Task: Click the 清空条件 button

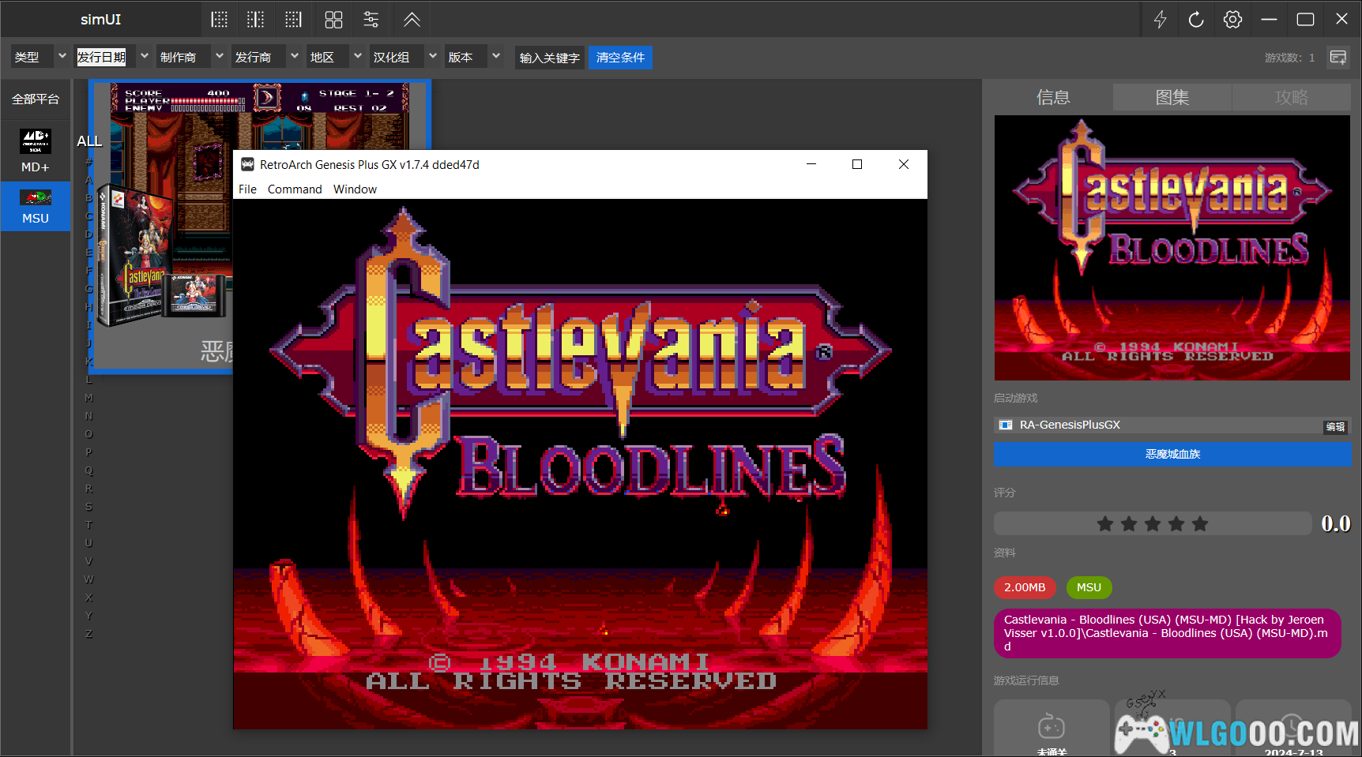Action: click(x=620, y=58)
